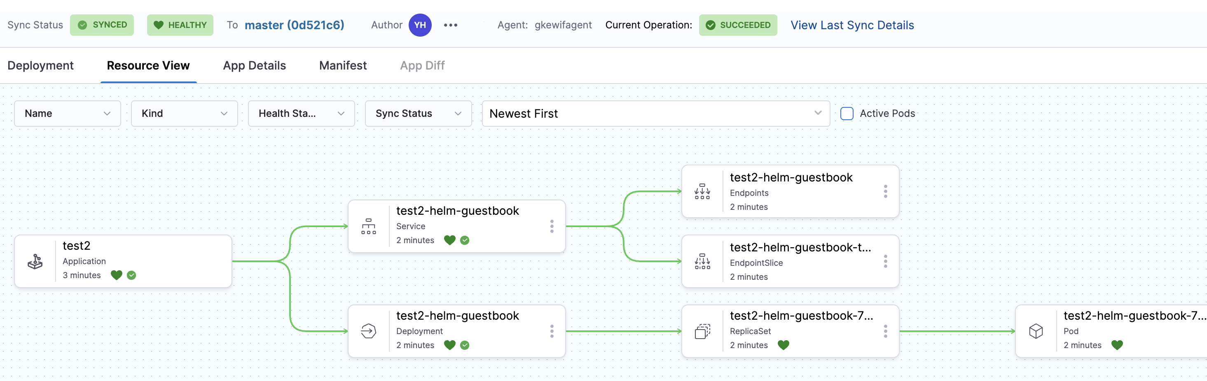Open the Health Status filter dropdown
The height and width of the screenshot is (381, 1207).
pyautogui.click(x=301, y=114)
